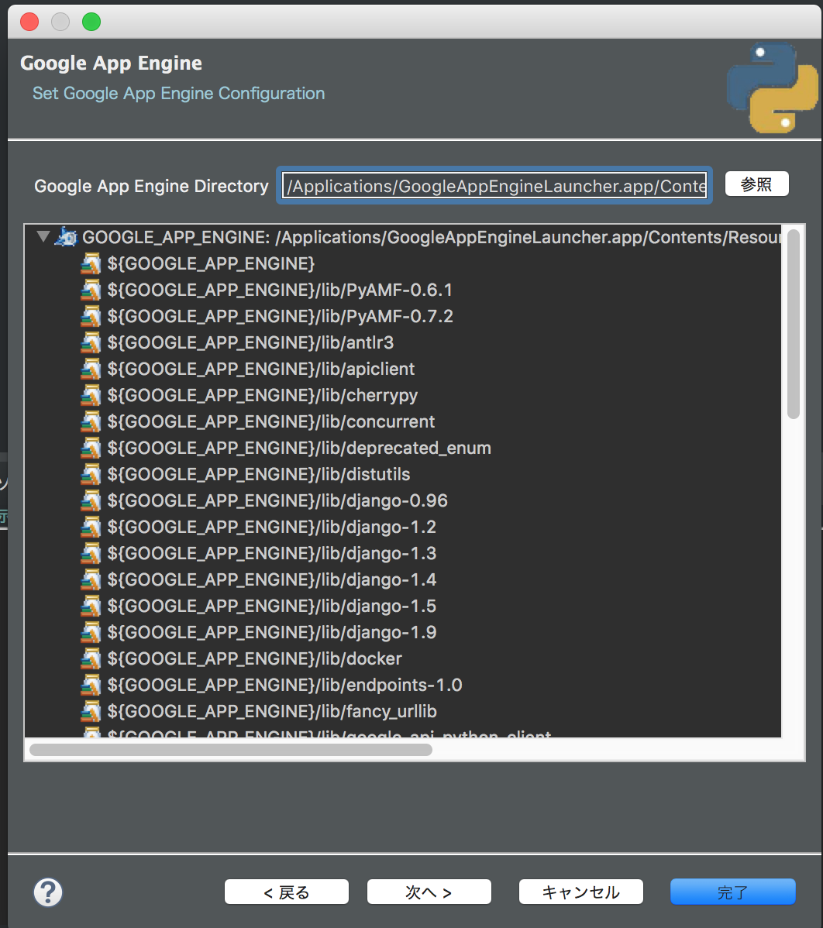The width and height of the screenshot is (823, 928).
Task: Click the 参照 browse button
Action: click(756, 184)
